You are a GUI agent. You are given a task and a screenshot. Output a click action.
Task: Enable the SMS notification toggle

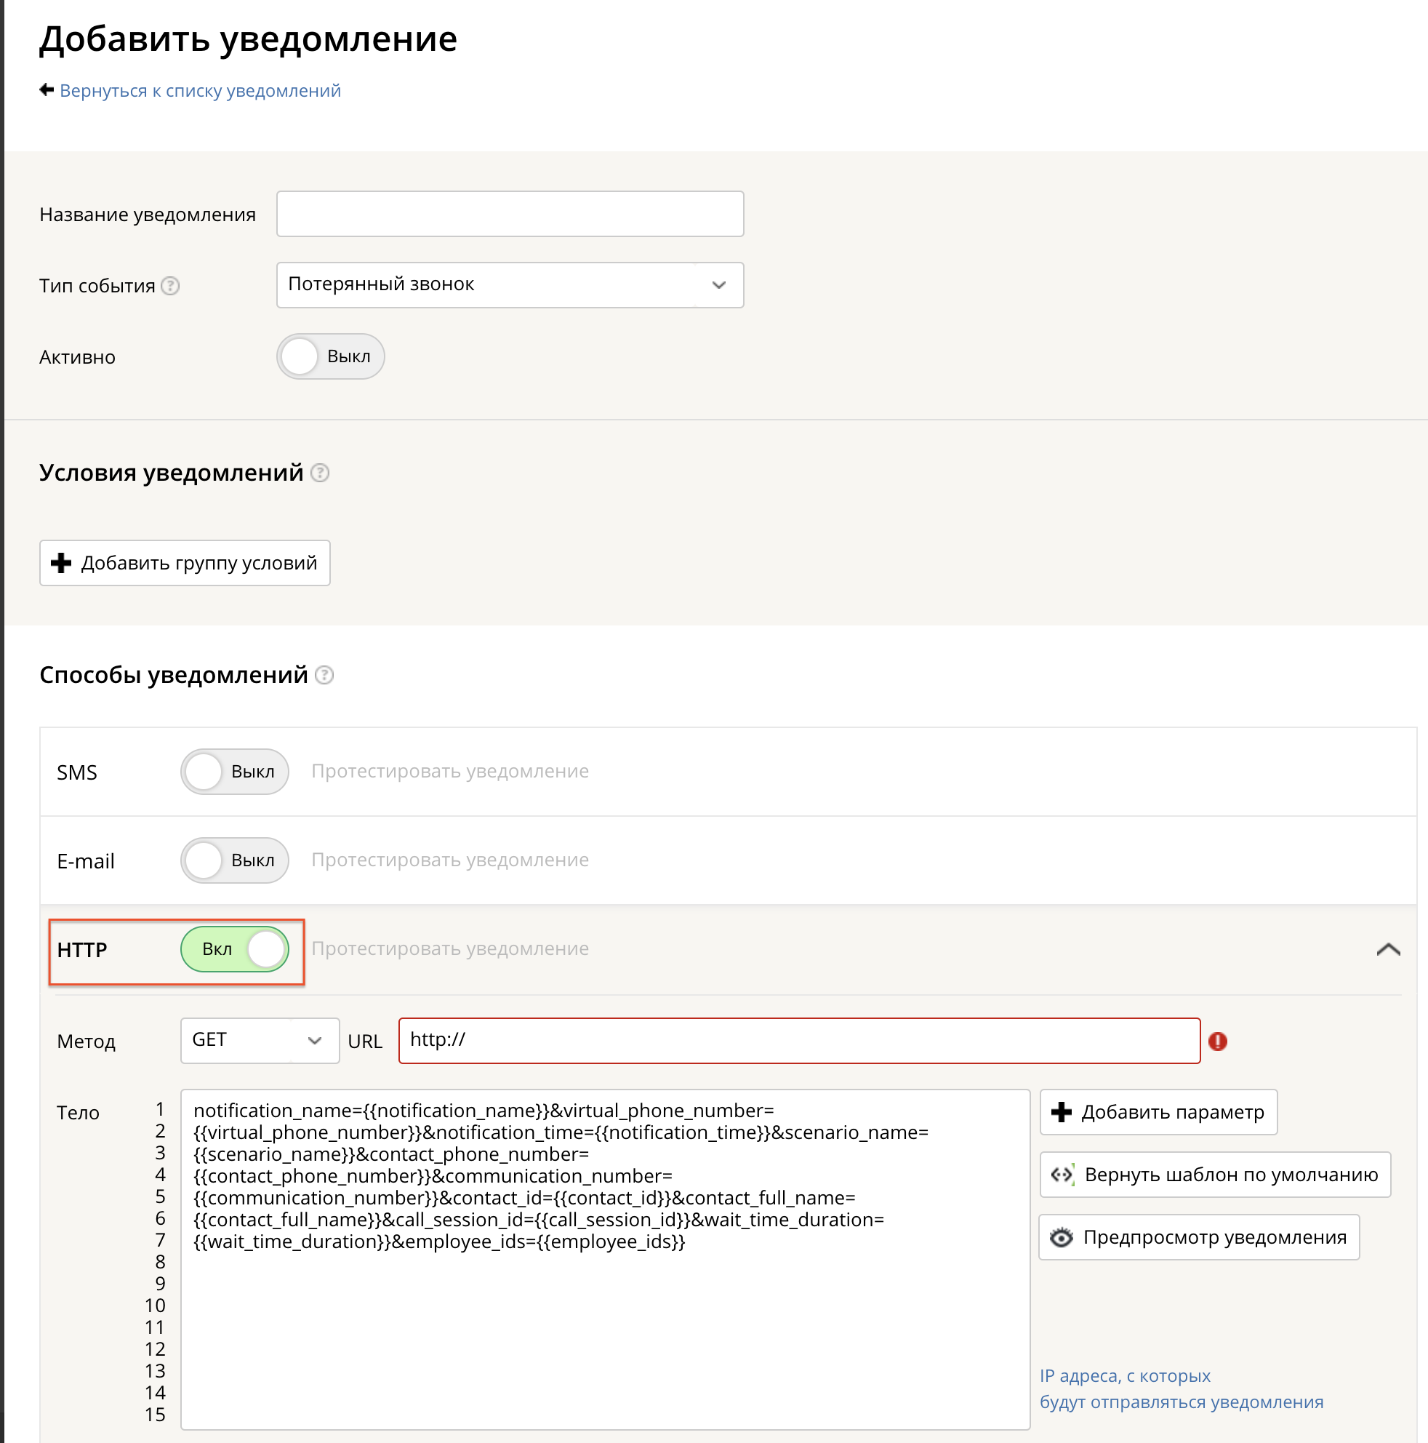pos(234,772)
